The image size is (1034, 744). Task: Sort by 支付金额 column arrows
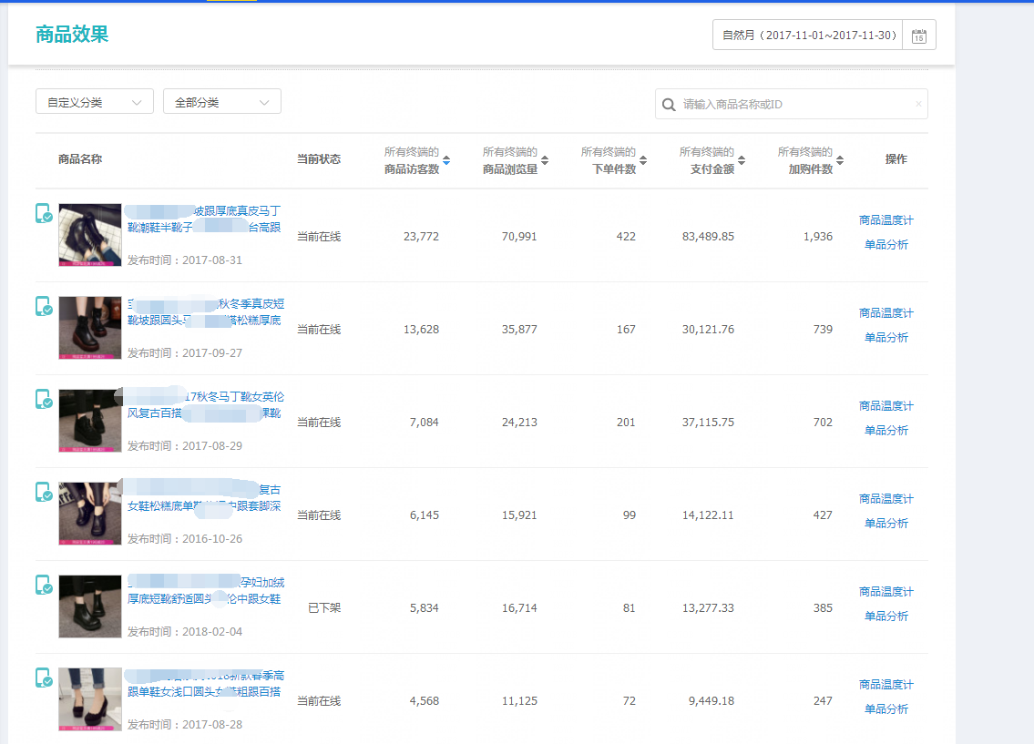click(742, 160)
